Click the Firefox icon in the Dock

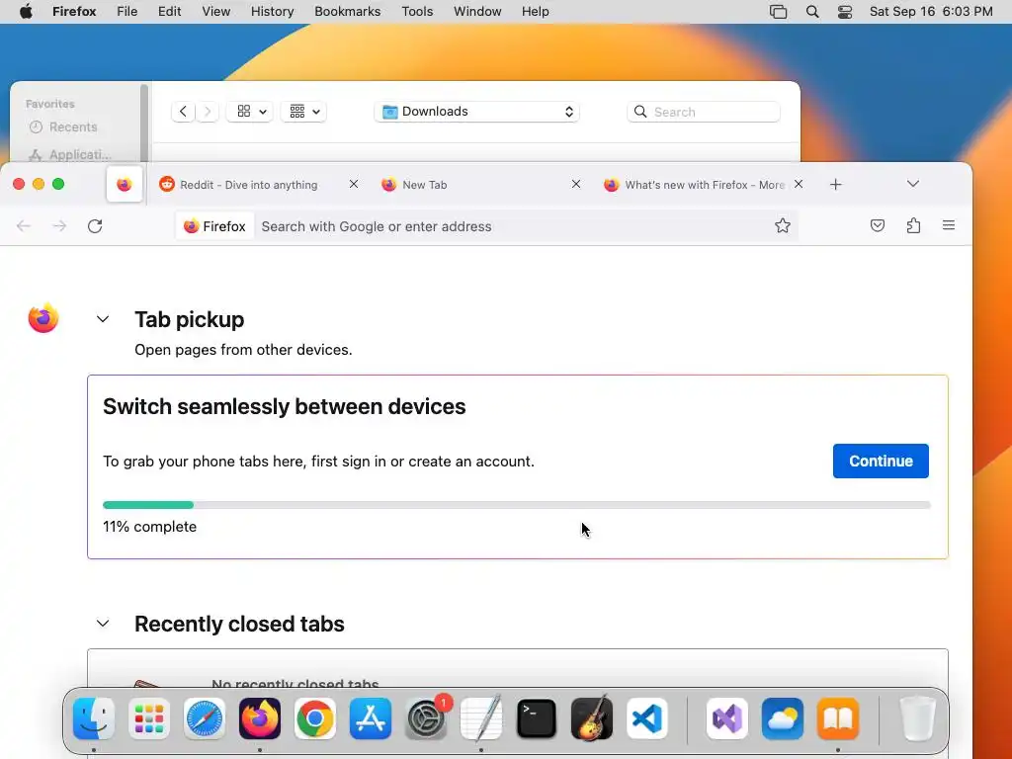click(x=260, y=718)
